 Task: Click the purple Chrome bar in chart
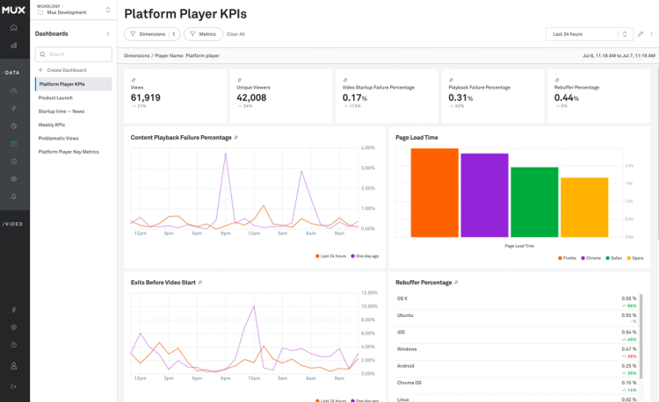click(484, 195)
